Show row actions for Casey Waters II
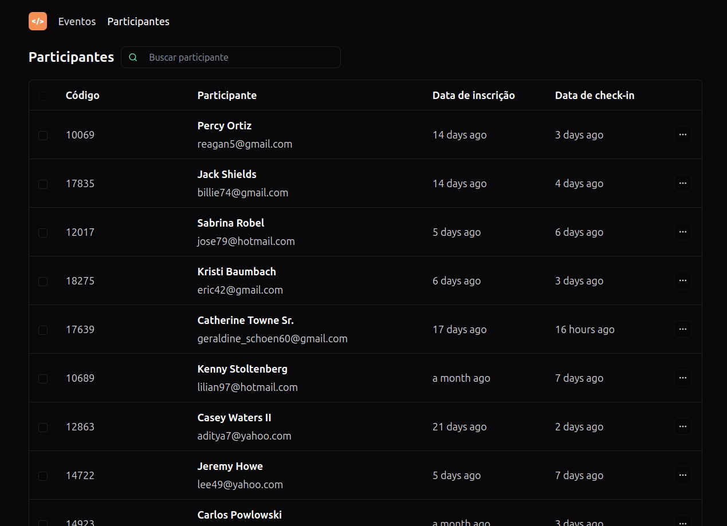The height and width of the screenshot is (526, 727). 682,427
